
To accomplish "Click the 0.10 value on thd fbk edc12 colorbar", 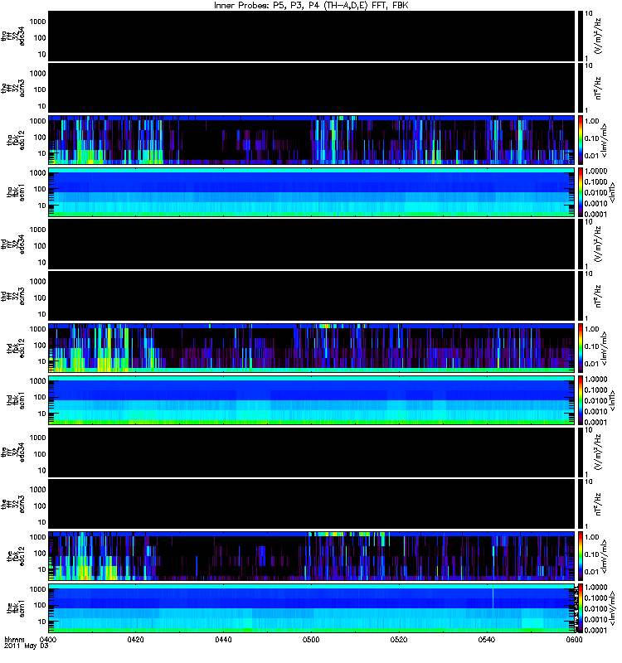I will point(592,346).
